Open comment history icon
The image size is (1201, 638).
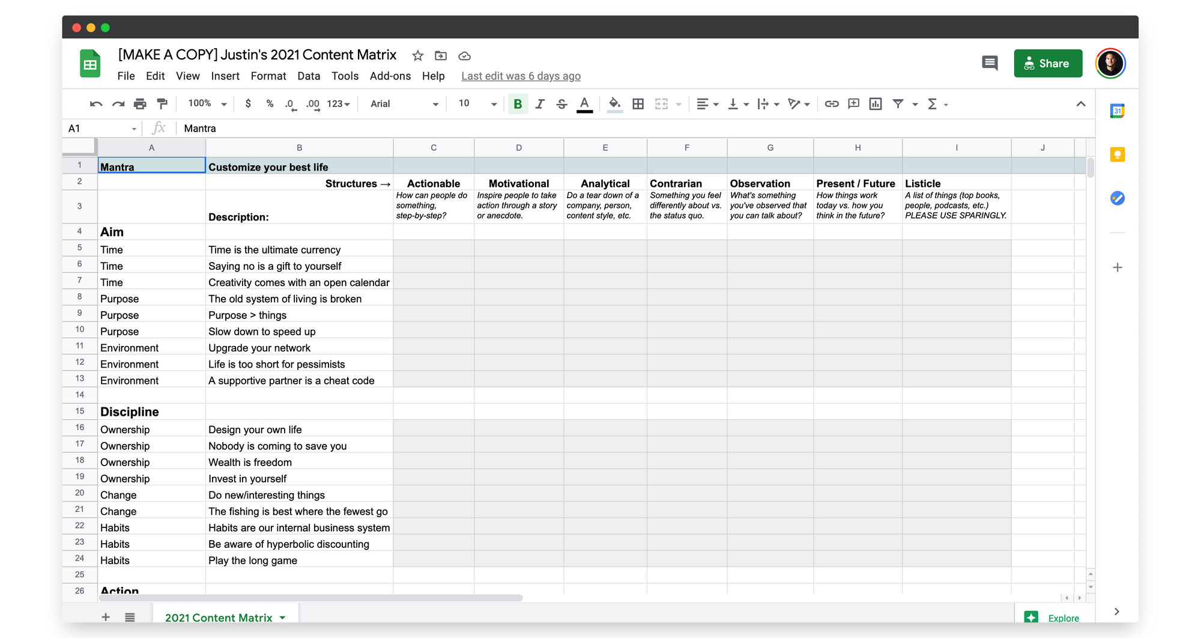(990, 63)
